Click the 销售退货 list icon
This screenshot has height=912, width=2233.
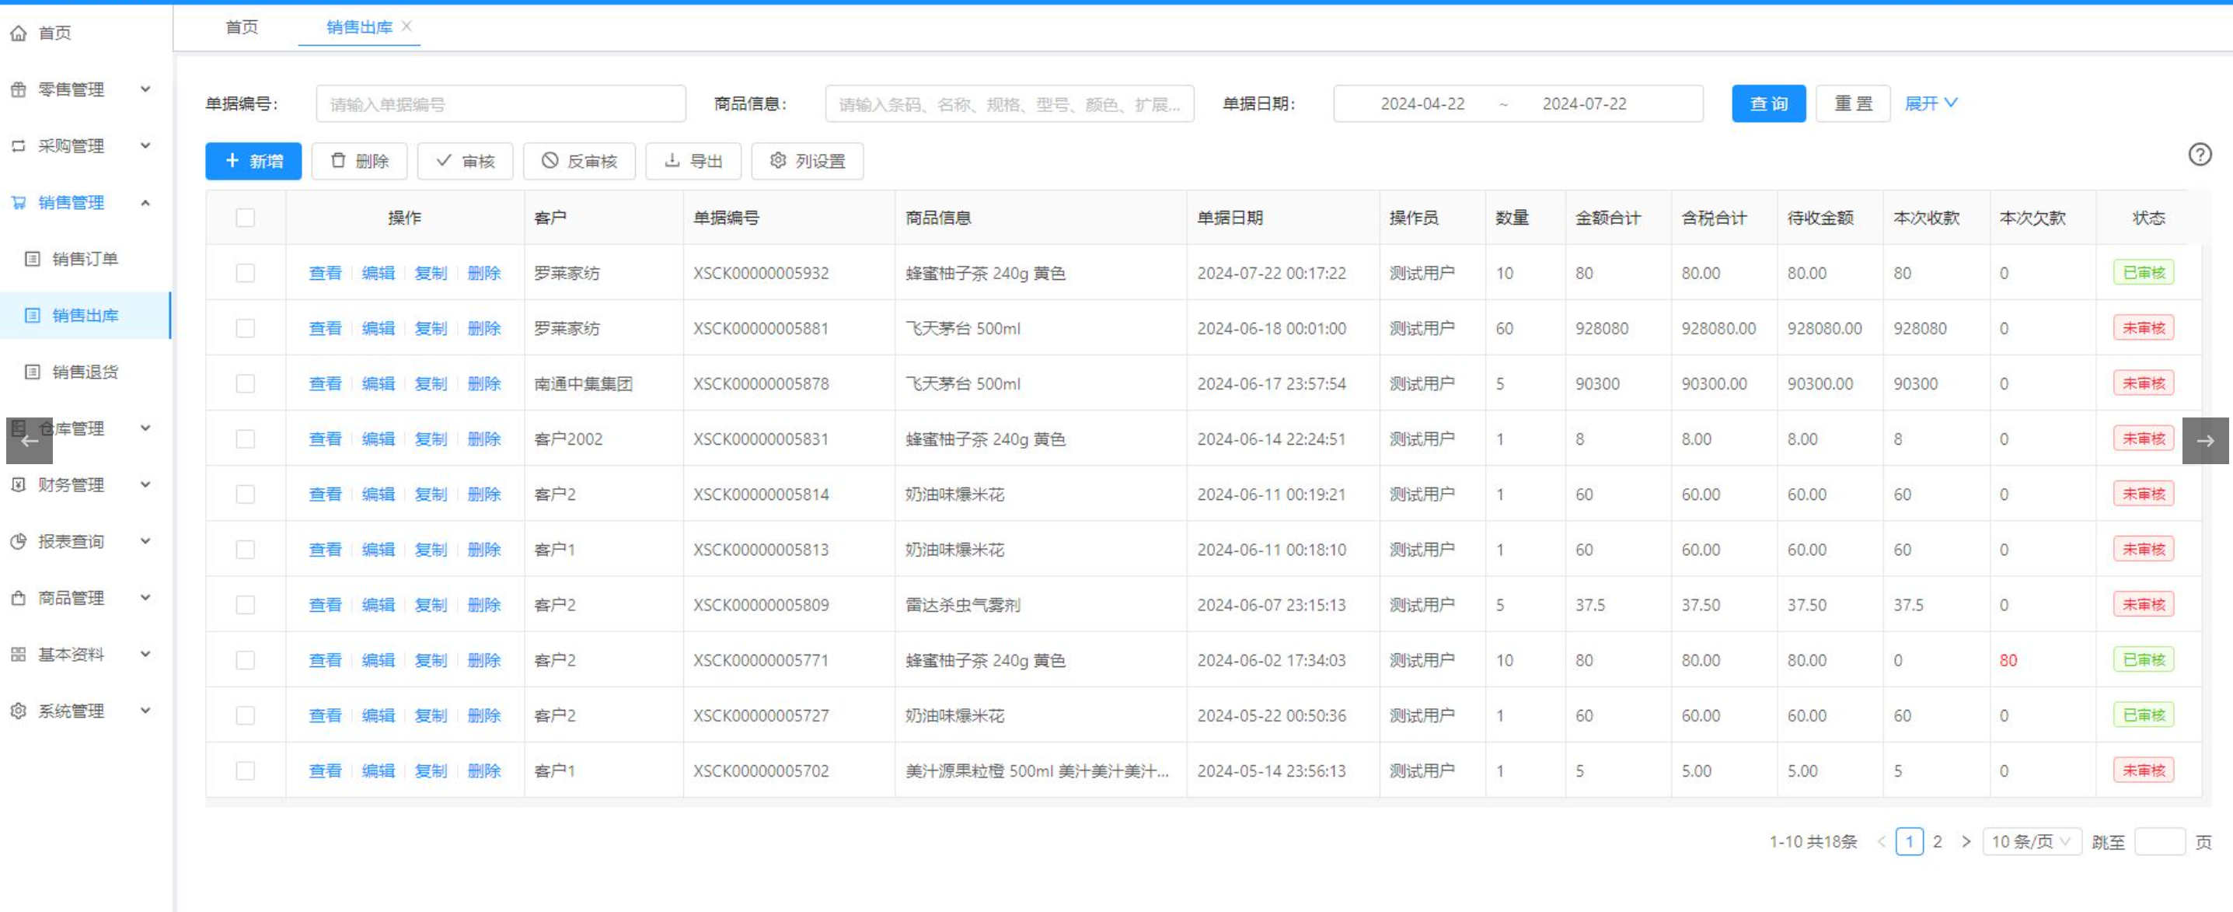click(x=33, y=372)
